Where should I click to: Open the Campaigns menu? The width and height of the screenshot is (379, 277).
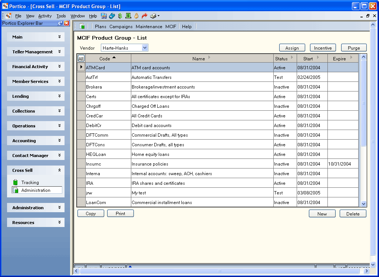click(121, 27)
